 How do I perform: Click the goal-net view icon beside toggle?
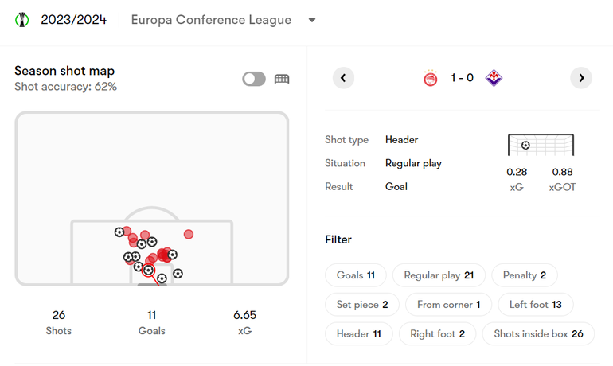[x=282, y=79]
